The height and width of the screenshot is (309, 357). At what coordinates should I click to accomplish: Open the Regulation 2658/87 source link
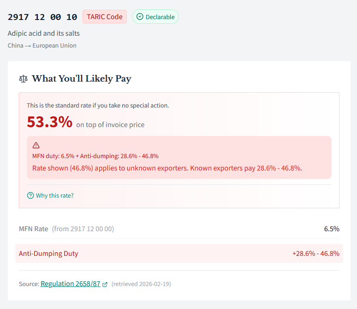tap(70, 283)
